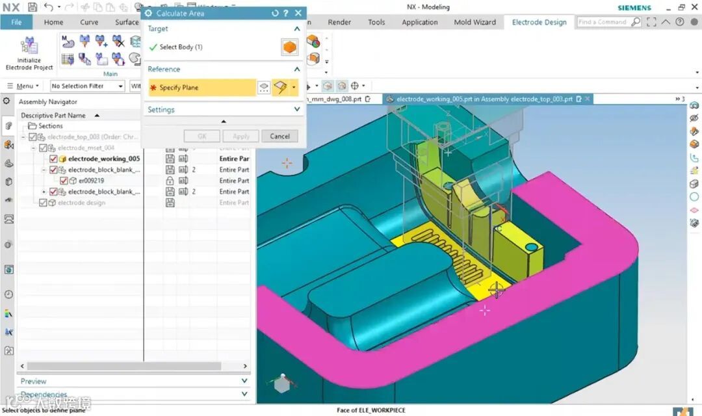Toggle checkbox of expanded electrode_block_blank row
This screenshot has height=416, width=702.
53,170
